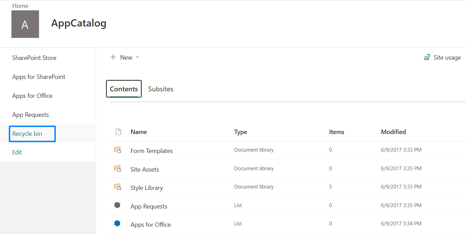Screen dimensions: 466x234
Task: Open the Site Assets library
Action: point(145,170)
